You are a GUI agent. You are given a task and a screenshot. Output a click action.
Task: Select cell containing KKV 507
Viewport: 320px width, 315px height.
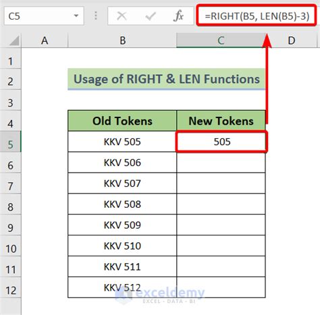[x=122, y=183]
